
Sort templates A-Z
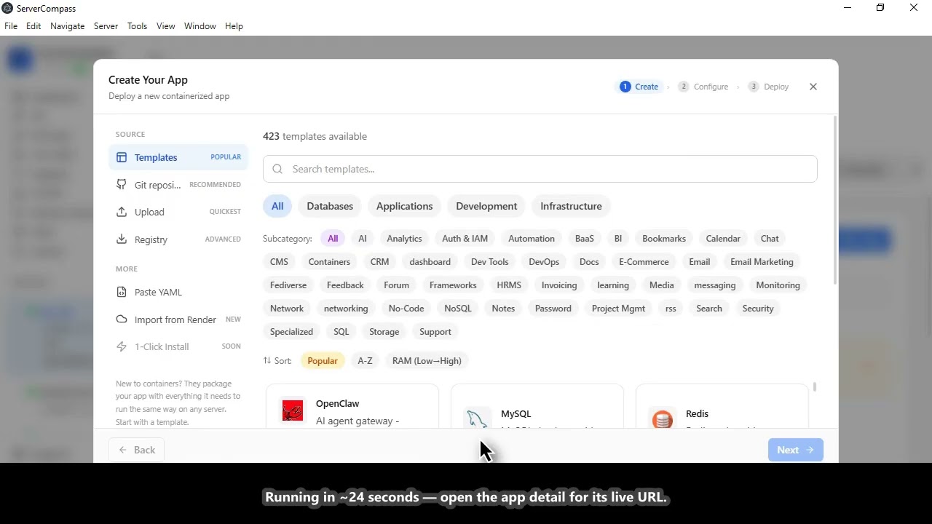365,361
